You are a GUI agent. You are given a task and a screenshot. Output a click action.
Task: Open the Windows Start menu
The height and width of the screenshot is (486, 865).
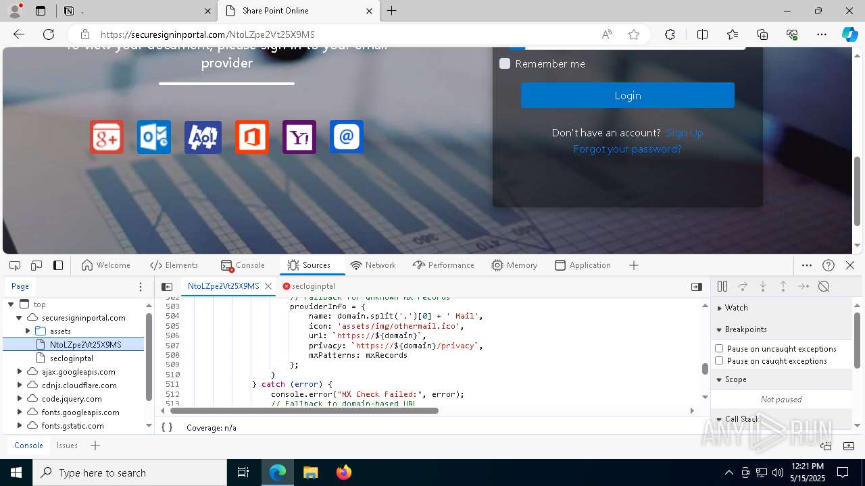16,473
